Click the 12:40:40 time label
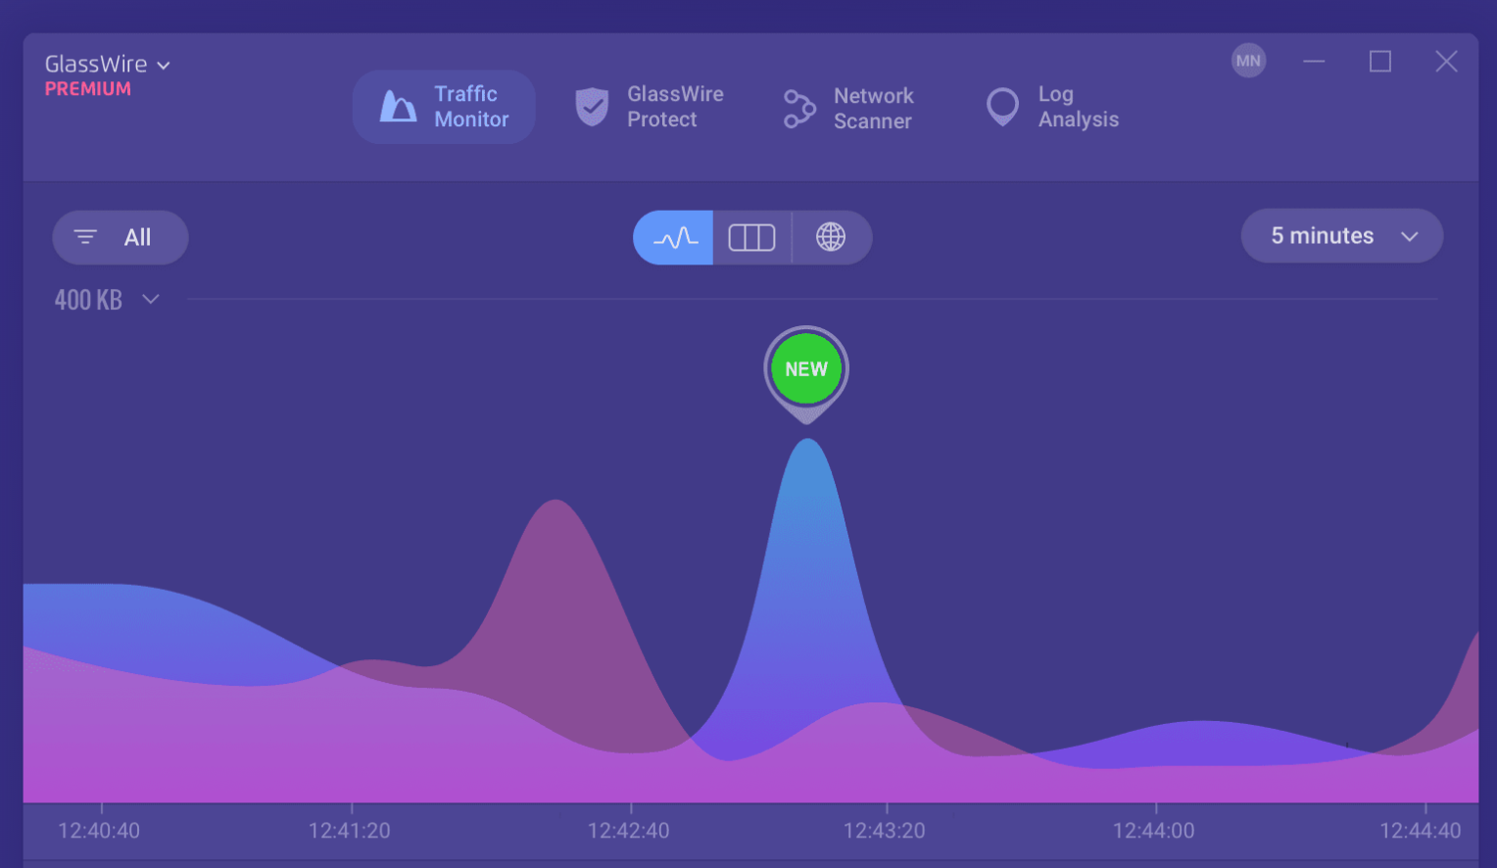This screenshot has height=868, width=1497. click(x=99, y=831)
